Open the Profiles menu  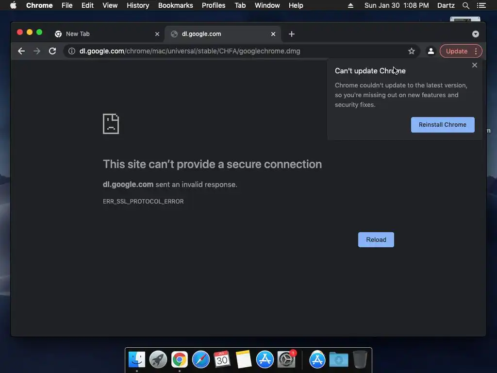pyautogui.click(x=214, y=5)
